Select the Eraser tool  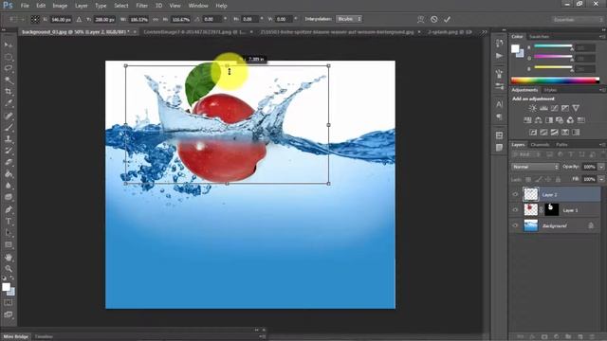click(9, 162)
